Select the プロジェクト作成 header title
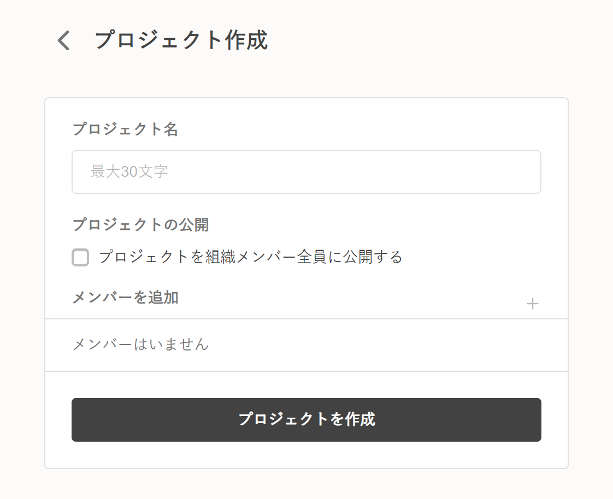613x499 pixels. 181,40
